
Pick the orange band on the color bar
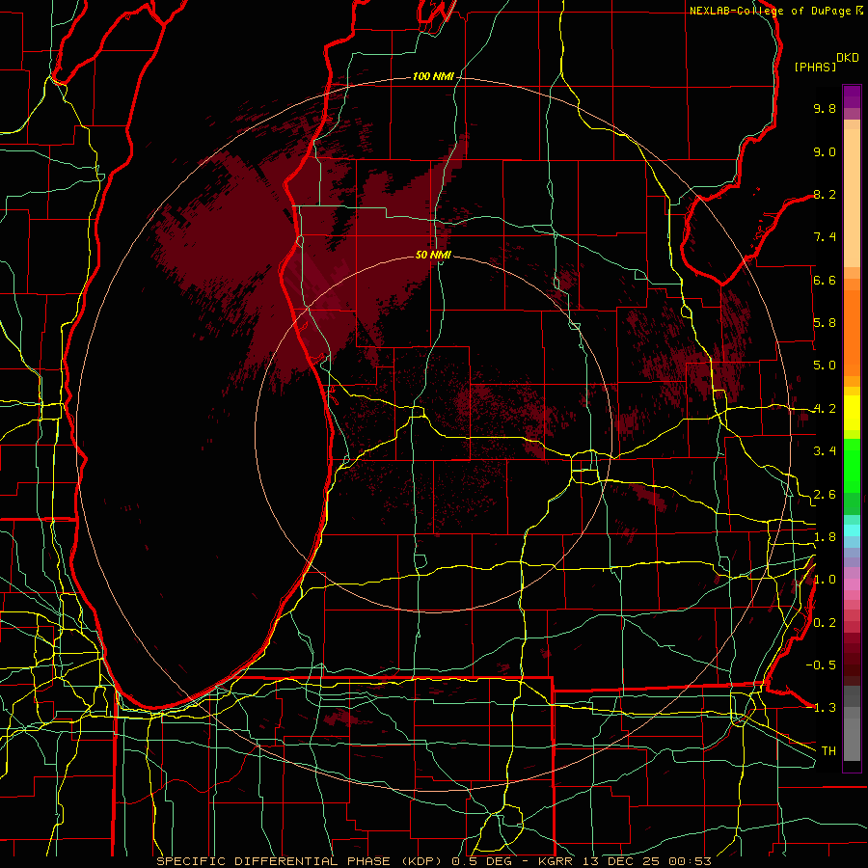(852, 334)
